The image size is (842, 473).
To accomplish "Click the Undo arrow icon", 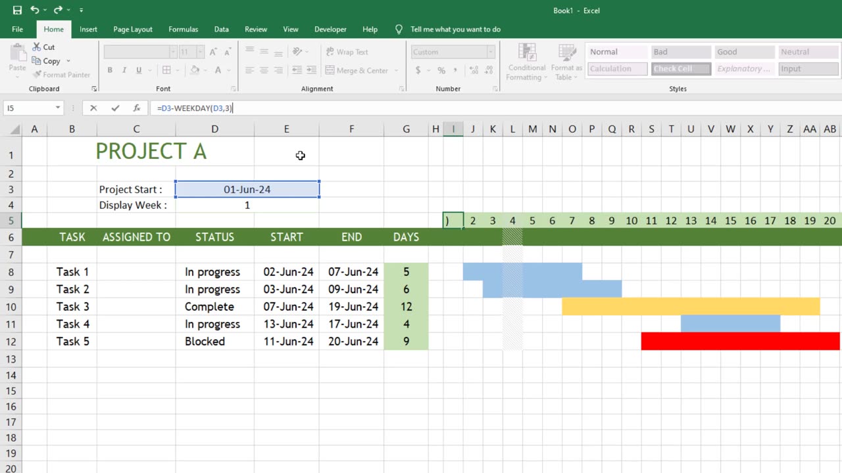I will point(35,10).
